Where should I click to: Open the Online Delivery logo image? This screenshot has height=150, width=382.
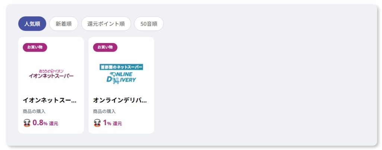coord(121,74)
